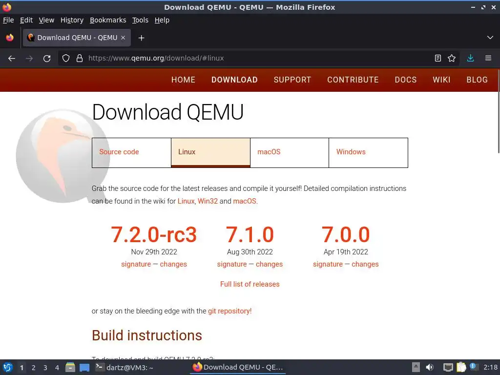Close the Download QEMU tab
Screen dimensions: 500x375
tap(123, 38)
